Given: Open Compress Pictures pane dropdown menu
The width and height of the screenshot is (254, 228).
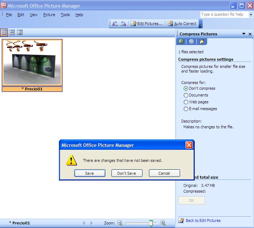Looking at the screenshot, I should (x=244, y=34).
